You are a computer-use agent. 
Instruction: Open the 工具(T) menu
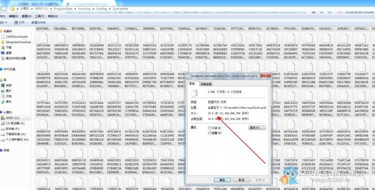point(39,16)
